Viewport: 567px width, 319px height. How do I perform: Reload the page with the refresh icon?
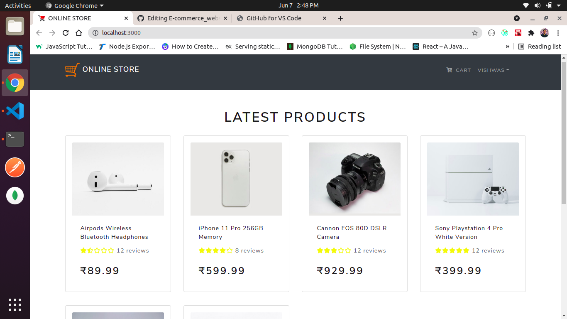coord(66,32)
